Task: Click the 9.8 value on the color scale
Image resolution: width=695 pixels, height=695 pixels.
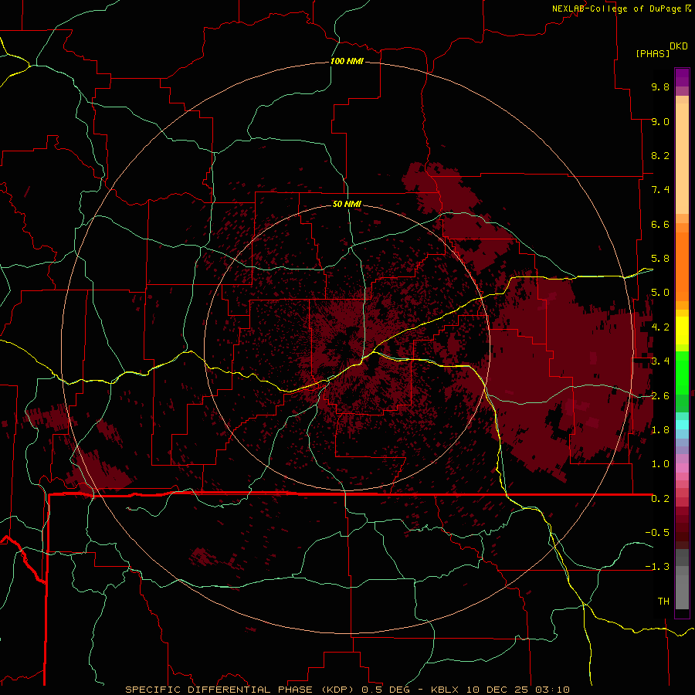Action: pyautogui.click(x=660, y=86)
